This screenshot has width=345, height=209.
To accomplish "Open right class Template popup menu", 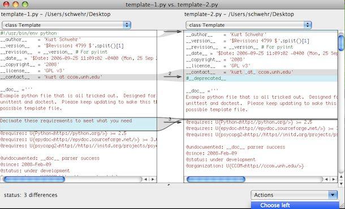I will coord(249,25).
